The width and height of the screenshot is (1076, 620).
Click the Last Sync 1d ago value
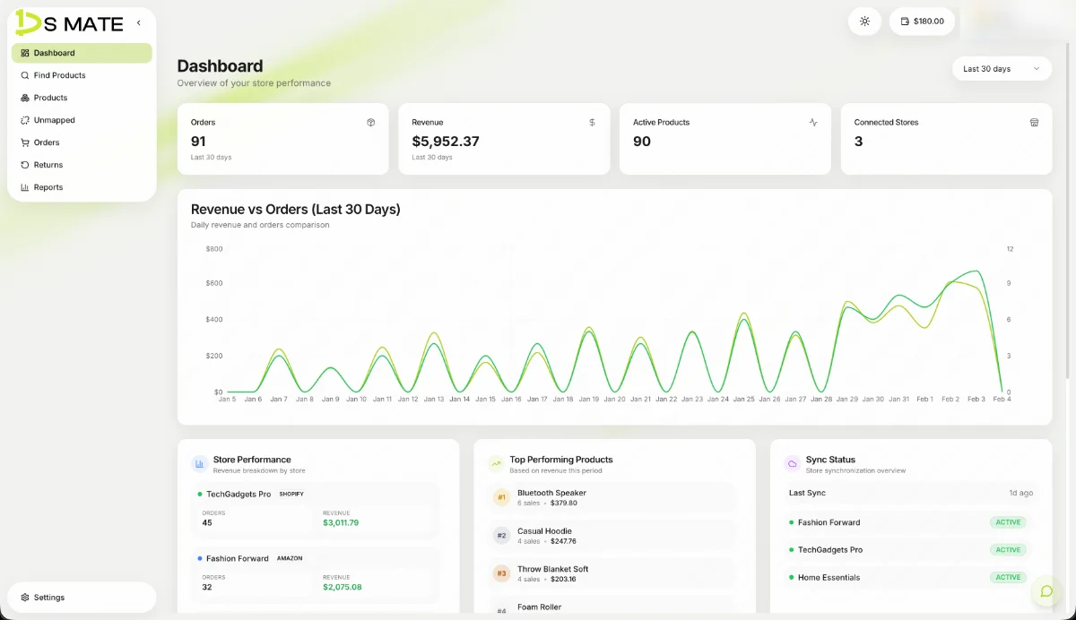[1021, 494]
